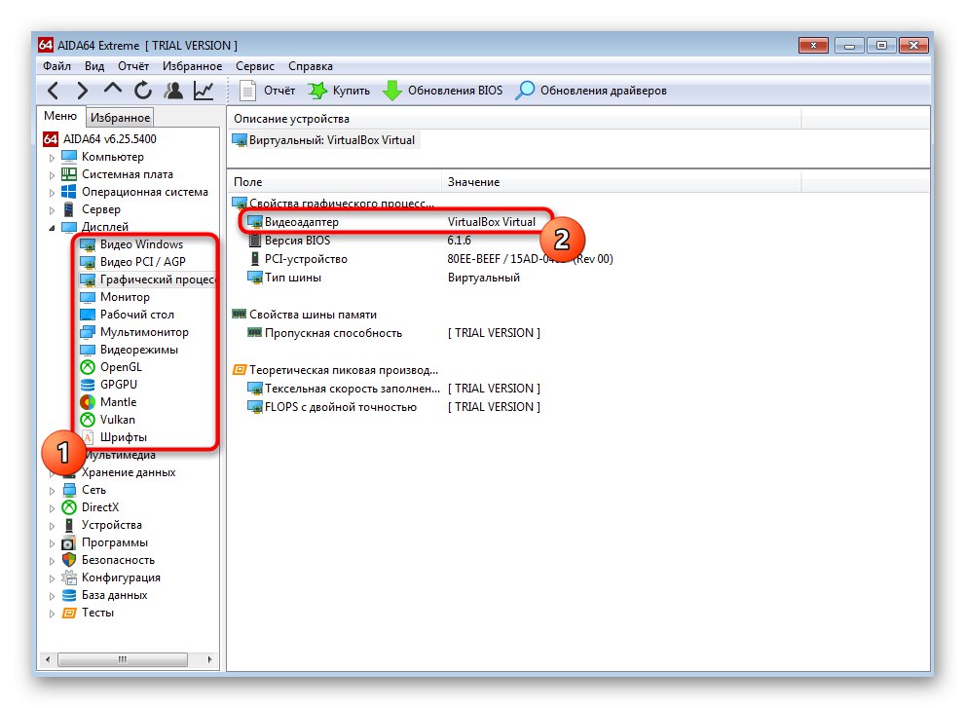
Task: Select Видео Windows icon in tree
Action: 88,245
